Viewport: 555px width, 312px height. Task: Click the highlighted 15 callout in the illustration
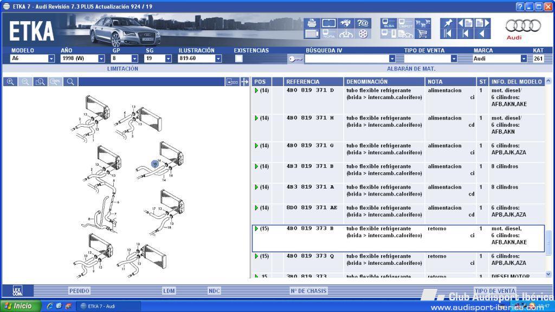[154, 164]
